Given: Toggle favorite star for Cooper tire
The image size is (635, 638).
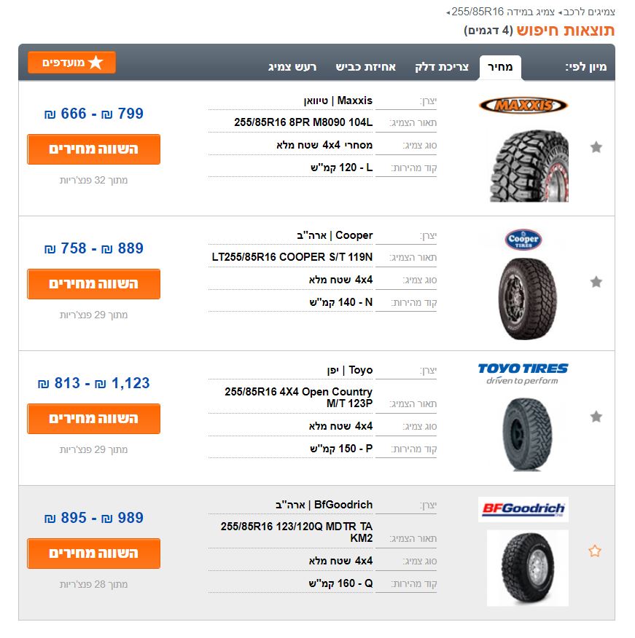Looking at the screenshot, I should point(596,282).
